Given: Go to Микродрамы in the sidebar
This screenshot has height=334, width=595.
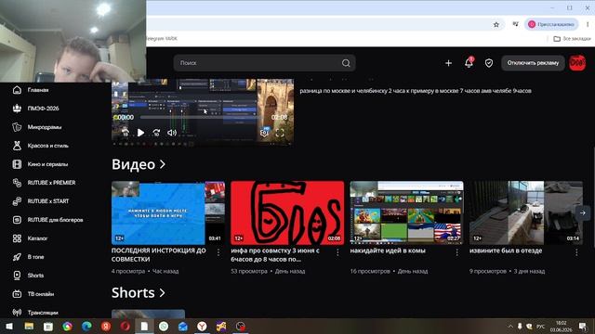Looking at the screenshot, I should (36, 127).
